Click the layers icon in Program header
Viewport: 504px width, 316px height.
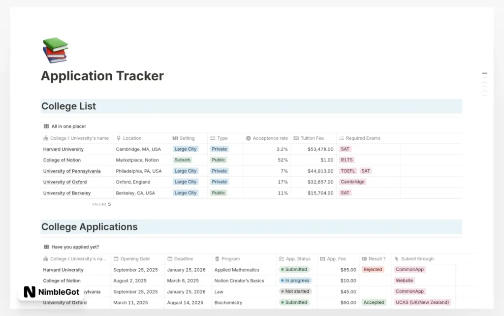click(x=217, y=259)
